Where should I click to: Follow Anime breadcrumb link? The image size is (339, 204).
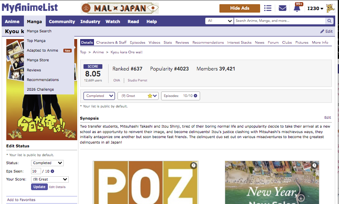pyautogui.click(x=98, y=52)
